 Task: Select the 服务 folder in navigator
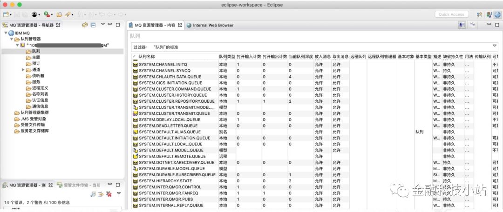point(33,82)
